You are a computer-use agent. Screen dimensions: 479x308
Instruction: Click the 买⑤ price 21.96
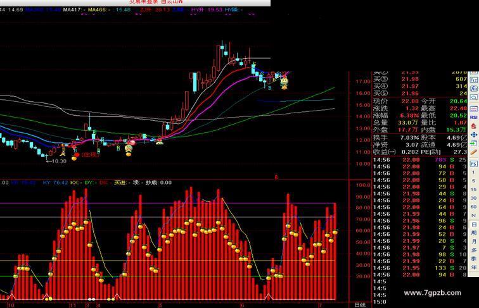[410, 94]
